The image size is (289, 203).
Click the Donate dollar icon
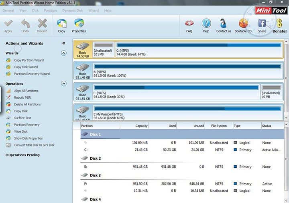(x=279, y=23)
